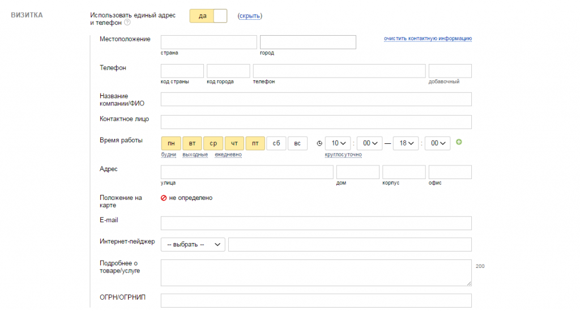Open the end minutes dropdown
The height and width of the screenshot is (311, 580).
[x=438, y=143]
